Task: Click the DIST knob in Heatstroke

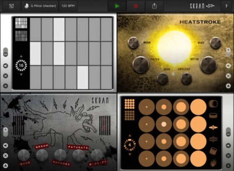Action: pyautogui.click(x=215, y=43)
